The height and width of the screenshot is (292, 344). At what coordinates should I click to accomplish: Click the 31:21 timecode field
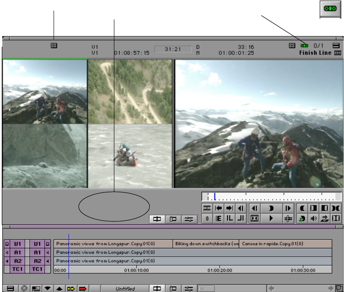click(x=173, y=49)
